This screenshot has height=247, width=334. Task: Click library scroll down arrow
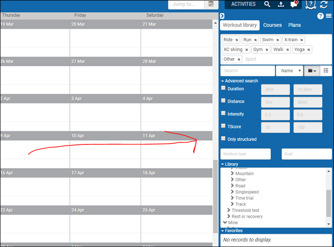click(x=328, y=224)
